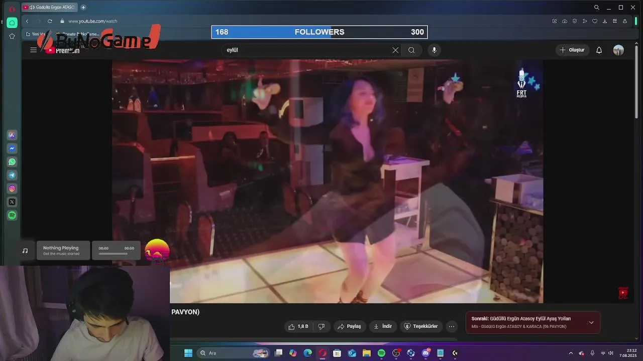Viewport: 643px width, 361px height.
Task: Open Microsoft Store on taskbar
Action: [x=337, y=353]
